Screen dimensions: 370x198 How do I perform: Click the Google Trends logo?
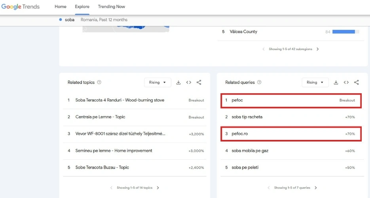point(21,7)
